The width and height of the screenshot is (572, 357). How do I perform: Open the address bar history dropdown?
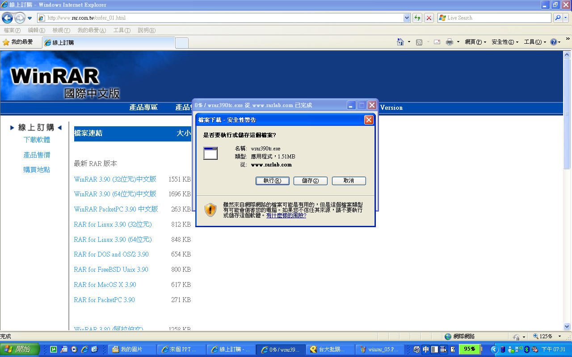[407, 18]
